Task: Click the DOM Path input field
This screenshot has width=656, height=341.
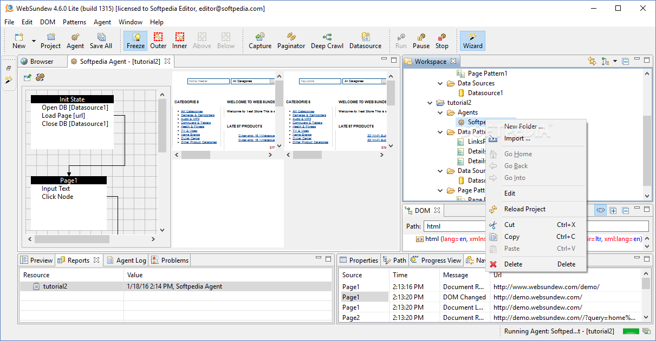Action: click(536, 226)
